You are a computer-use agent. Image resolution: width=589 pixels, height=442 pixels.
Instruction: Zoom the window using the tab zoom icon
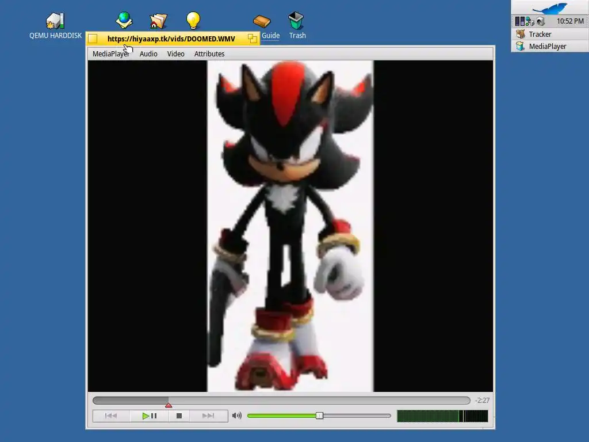(253, 39)
